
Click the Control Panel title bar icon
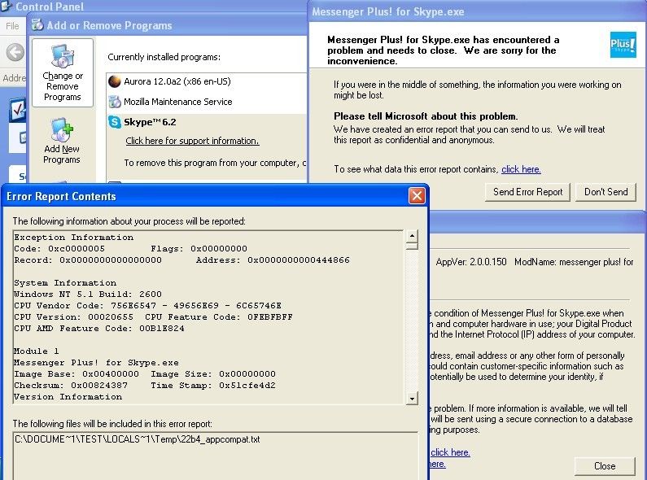7,7
